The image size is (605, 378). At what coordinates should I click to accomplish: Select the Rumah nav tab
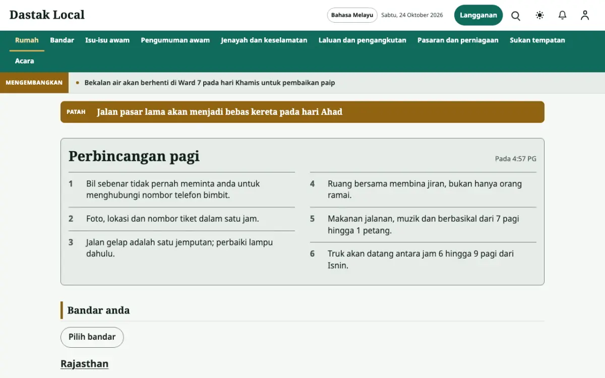click(x=27, y=40)
